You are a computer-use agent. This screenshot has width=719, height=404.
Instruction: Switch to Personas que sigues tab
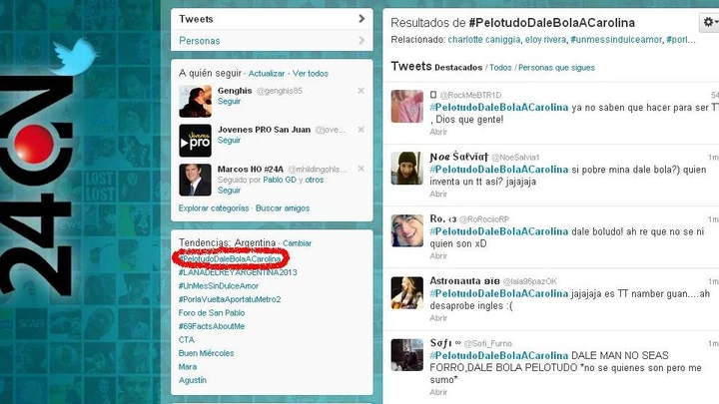click(x=556, y=68)
